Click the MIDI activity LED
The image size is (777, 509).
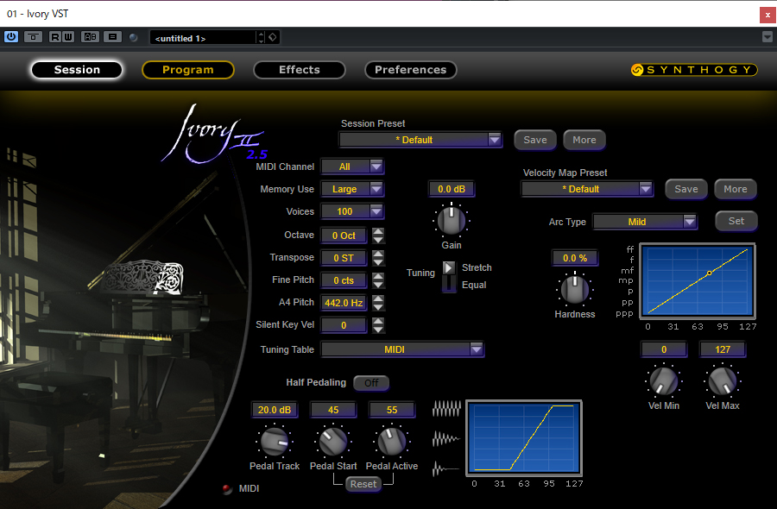(227, 488)
